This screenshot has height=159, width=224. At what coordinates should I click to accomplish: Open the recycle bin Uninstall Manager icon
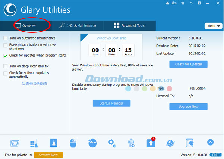point(131,143)
